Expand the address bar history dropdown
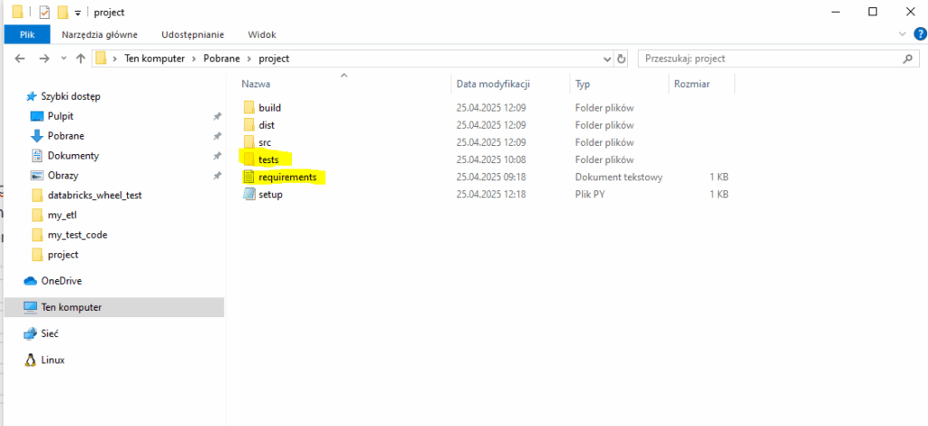Screen dimensions: 928x426 click(607, 59)
